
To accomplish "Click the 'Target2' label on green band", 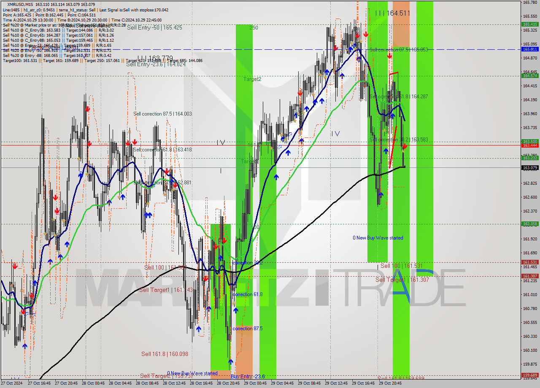I will pos(252,79).
